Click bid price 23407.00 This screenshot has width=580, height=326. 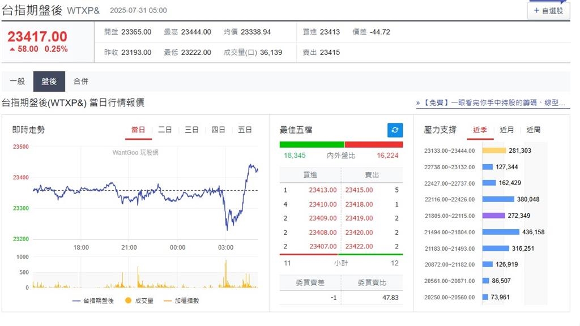point(323,247)
